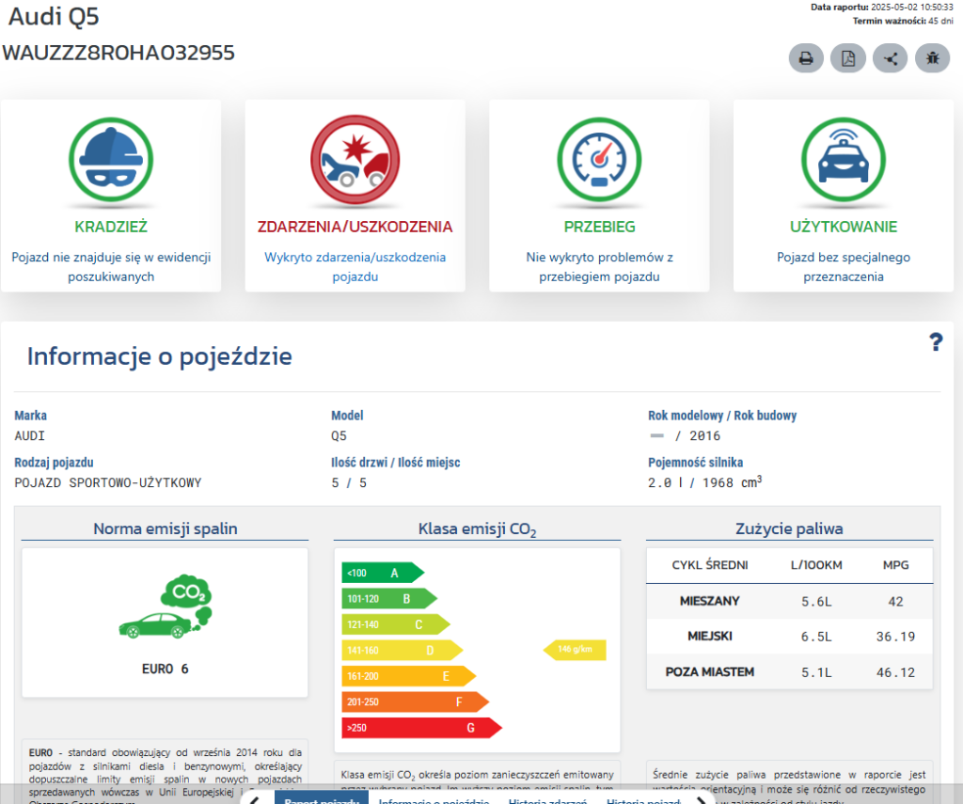Report a bug via beetle icon

point(932,58)
